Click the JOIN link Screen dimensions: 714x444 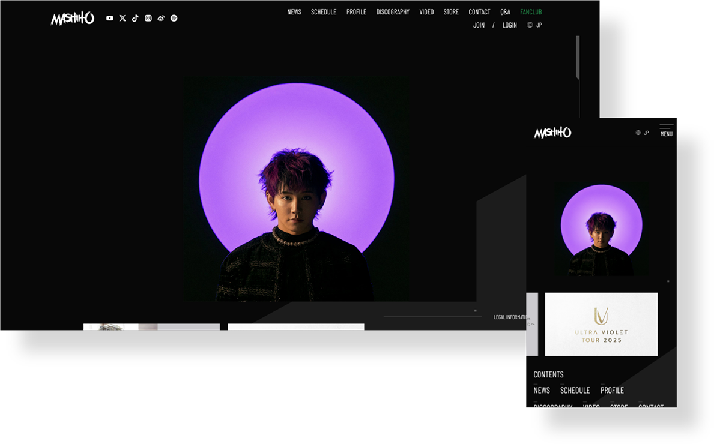pos(479,25)
